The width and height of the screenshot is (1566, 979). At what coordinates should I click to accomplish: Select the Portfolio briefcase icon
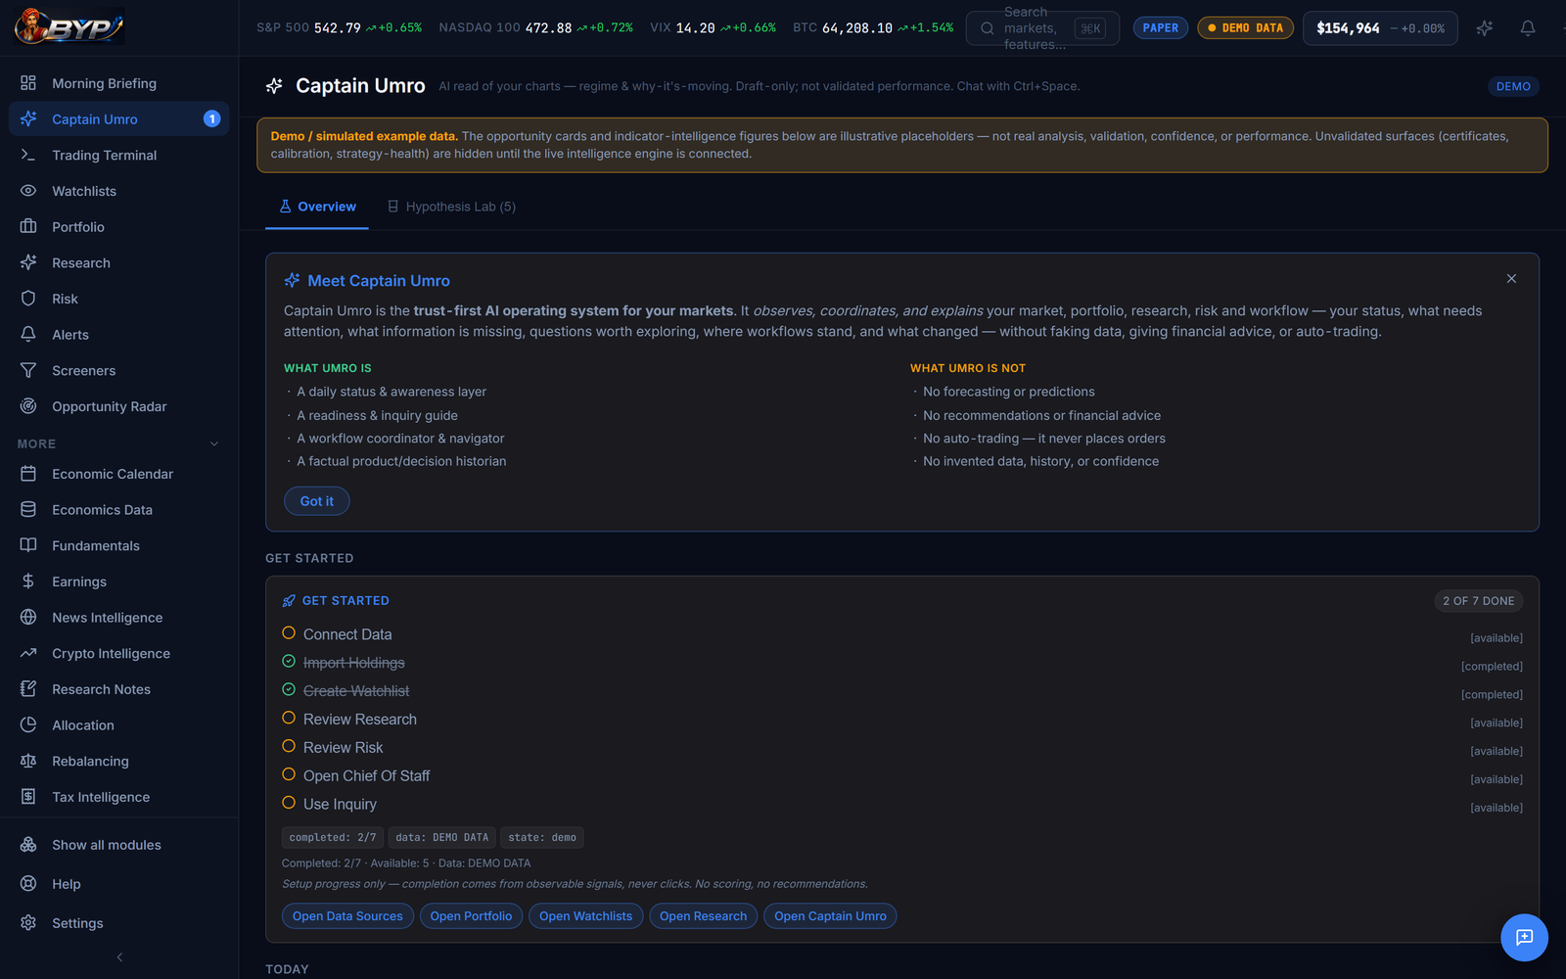click(x=28, y=226)
